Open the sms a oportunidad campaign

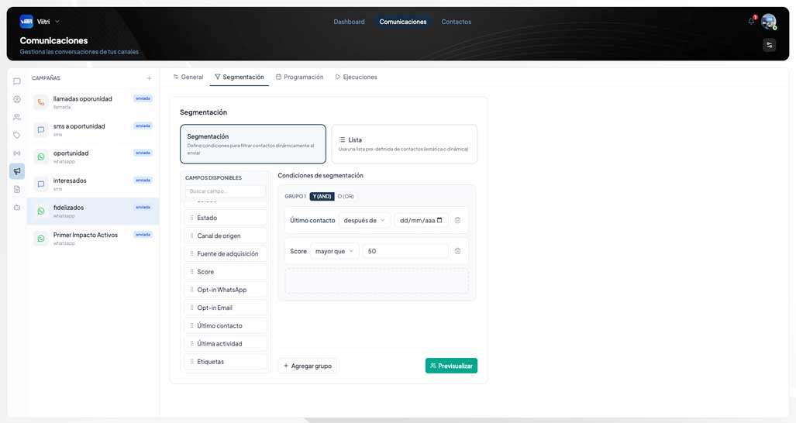[93, 130]
